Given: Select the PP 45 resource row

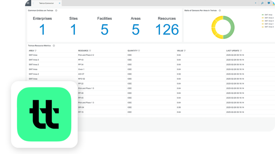Looking at the screenshot, I should (81, 98).
